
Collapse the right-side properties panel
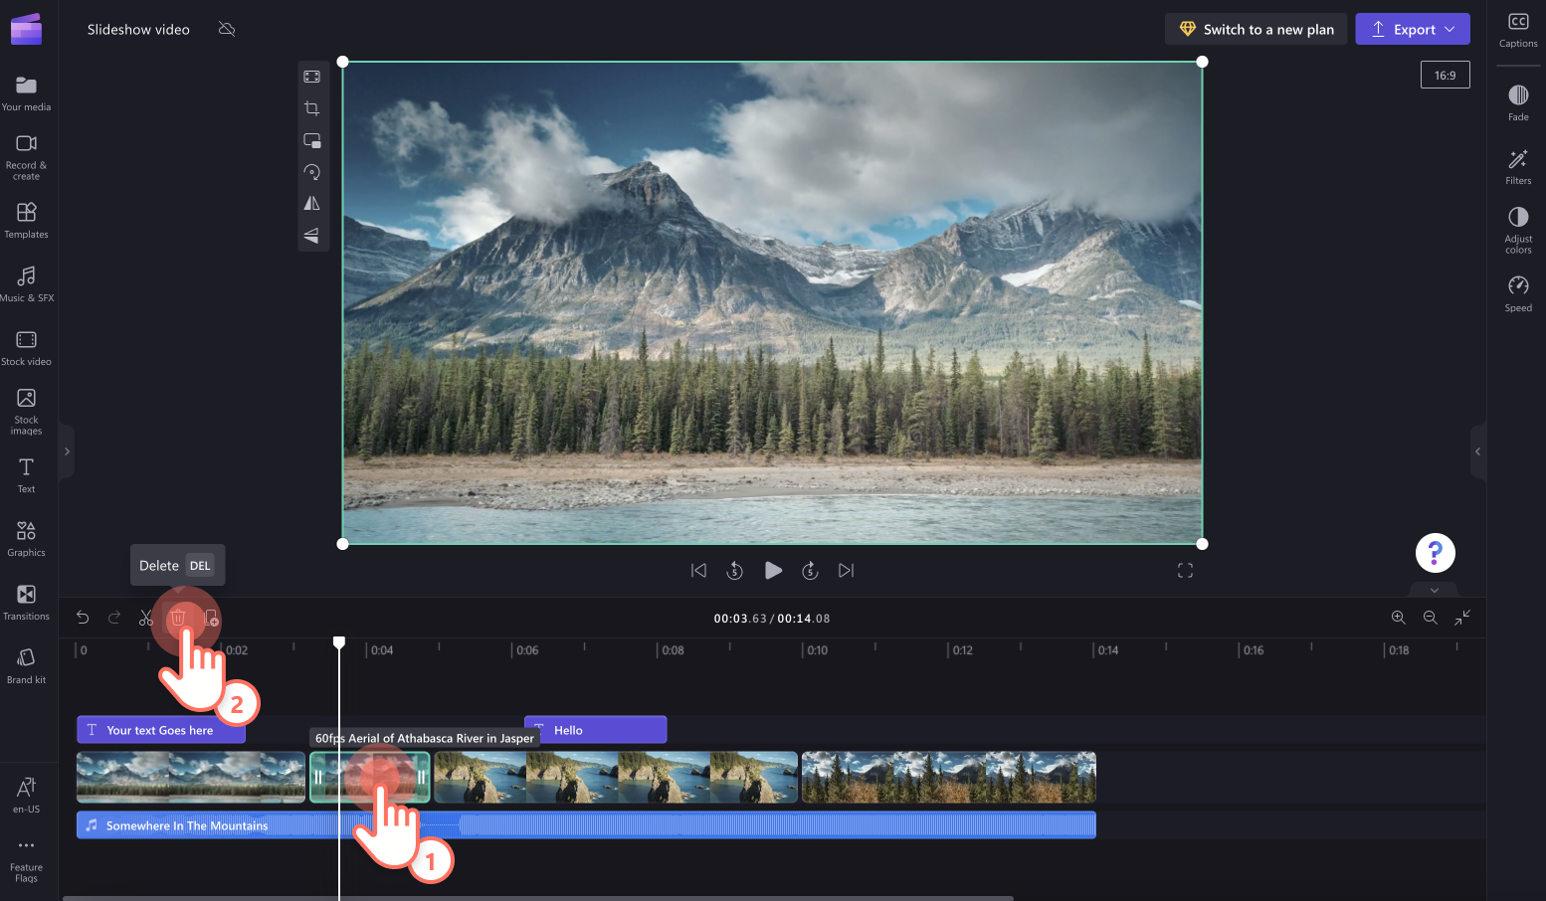click(x=1478, y=450)
